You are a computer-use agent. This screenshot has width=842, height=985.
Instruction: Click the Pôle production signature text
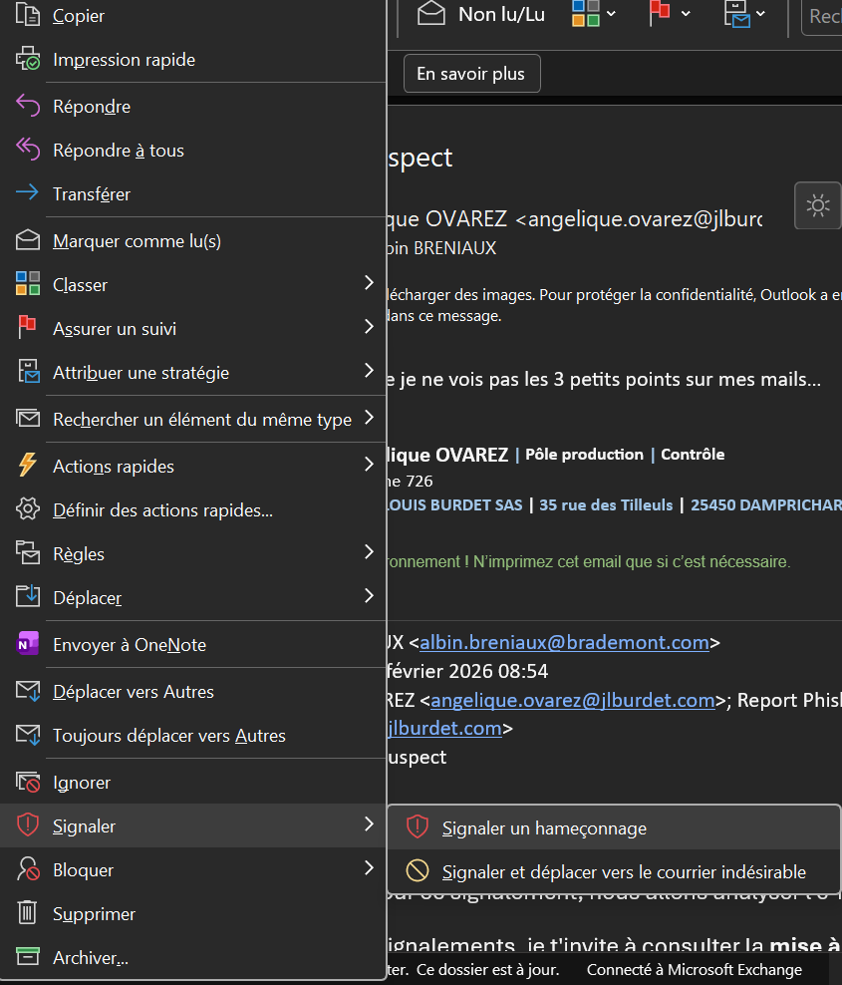pos(584,455)
